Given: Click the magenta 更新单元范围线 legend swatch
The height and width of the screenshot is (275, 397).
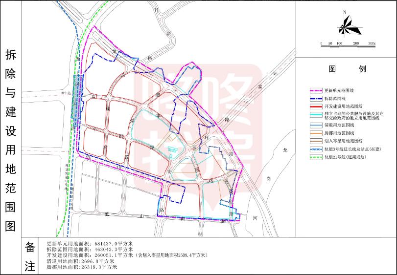Looking at the screenshot, I should [316, 91].
